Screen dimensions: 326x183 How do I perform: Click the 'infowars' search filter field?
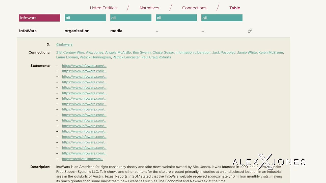pos(39,18)
